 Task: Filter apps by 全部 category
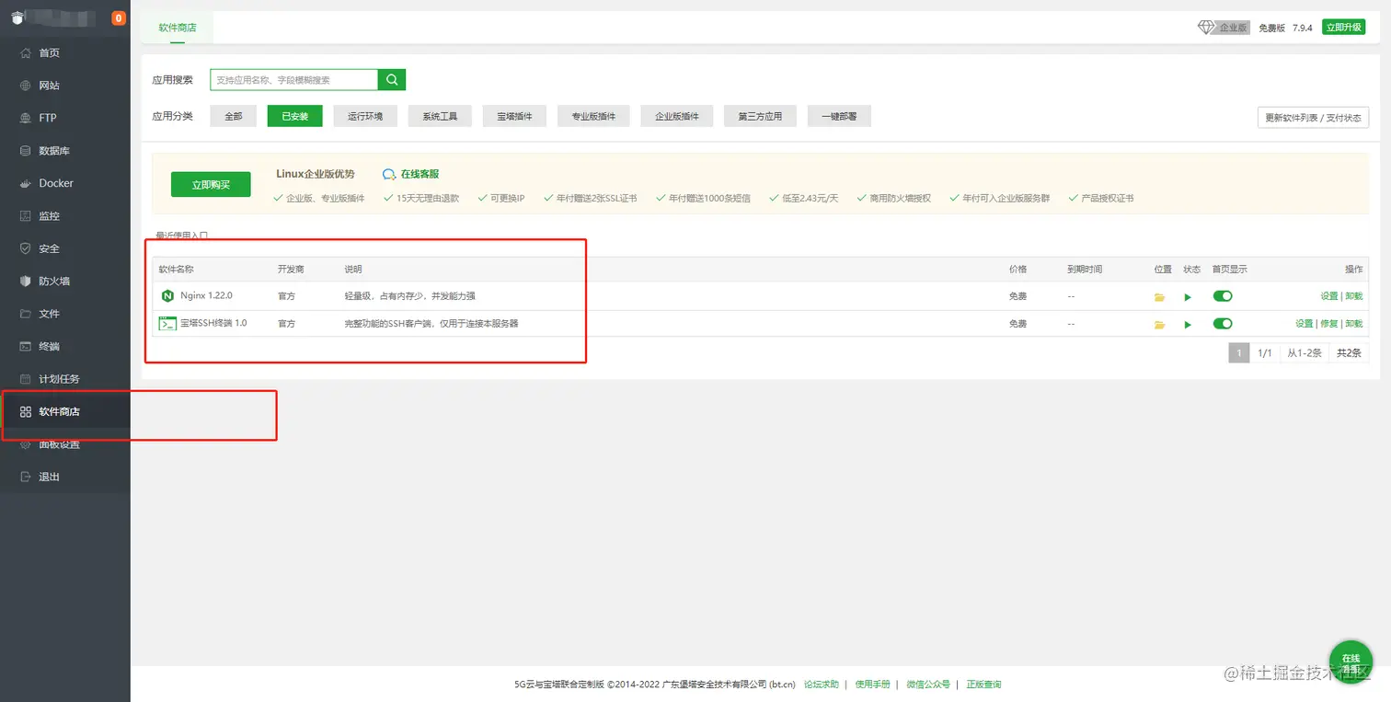click(x=234, y=117)
